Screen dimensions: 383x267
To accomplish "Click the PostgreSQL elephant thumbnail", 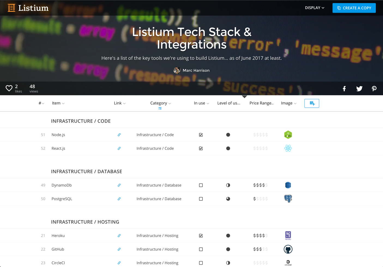I will pyautogui.click(x=288, y=199).
